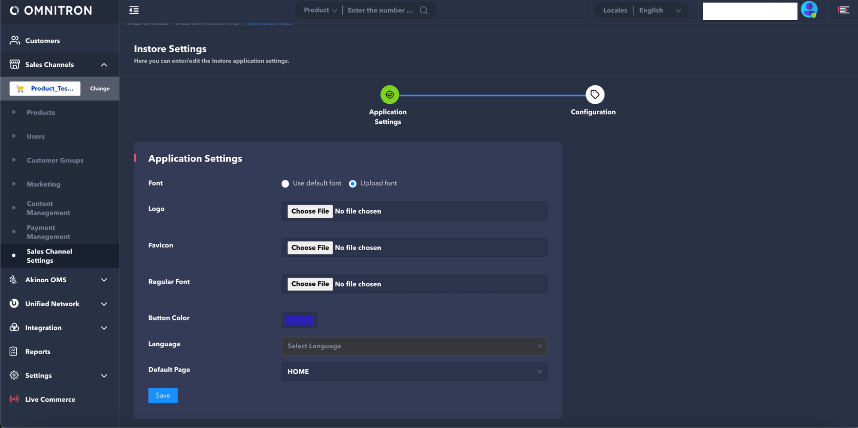Open Customer Groups in the sidebar
858x428 pixels.
[x=55, y=160]
